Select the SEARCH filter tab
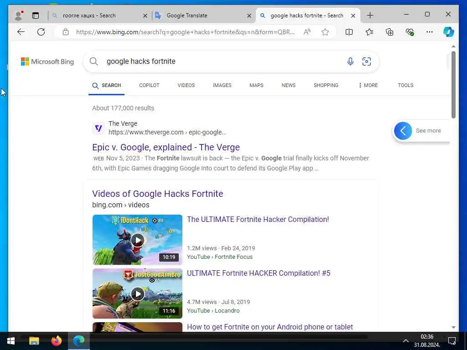The width and height of the screenshot is (467, 350). click(106, 85)
